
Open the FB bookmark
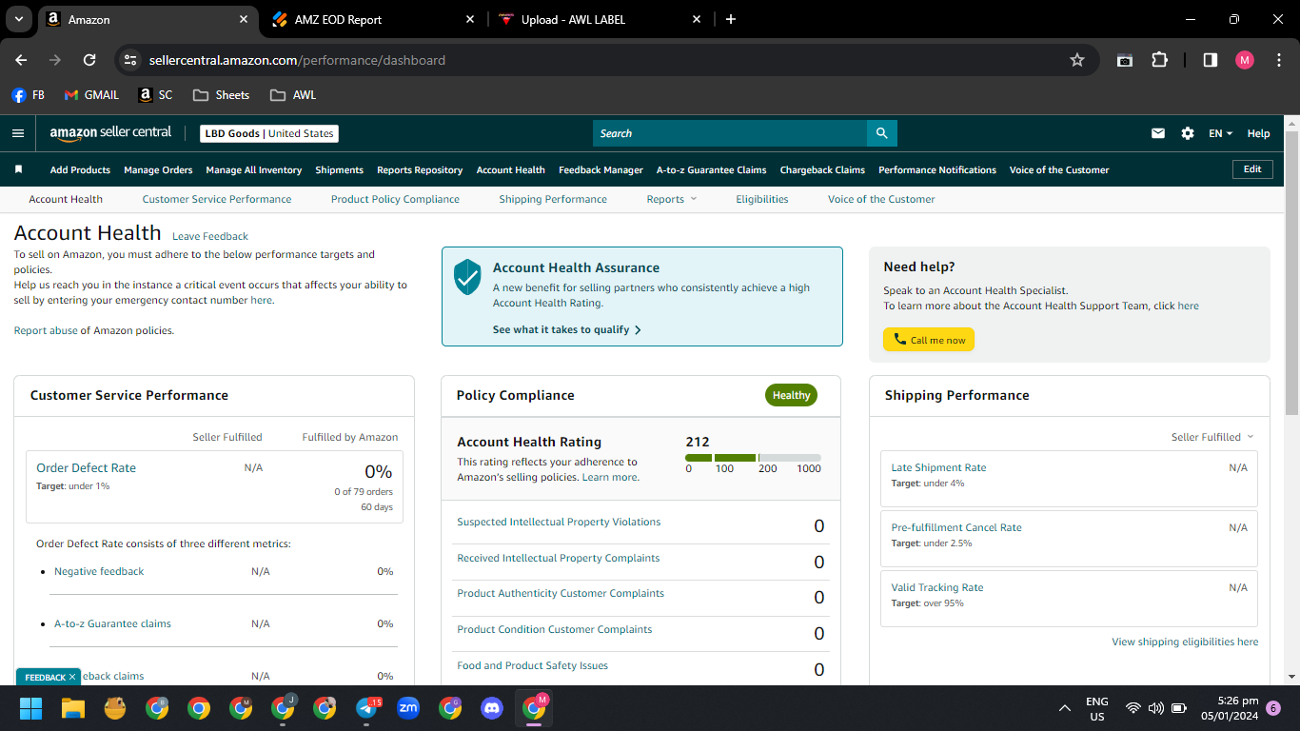(29, 95)
